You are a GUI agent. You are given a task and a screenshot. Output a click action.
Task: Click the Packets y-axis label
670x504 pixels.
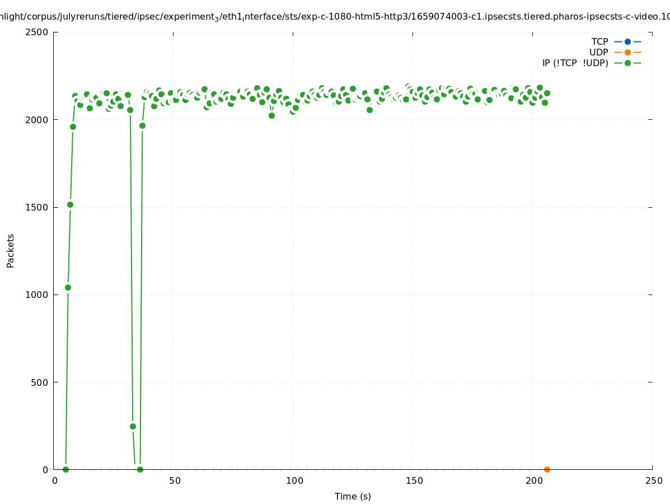pyautogui.click(x=11, y=250)
